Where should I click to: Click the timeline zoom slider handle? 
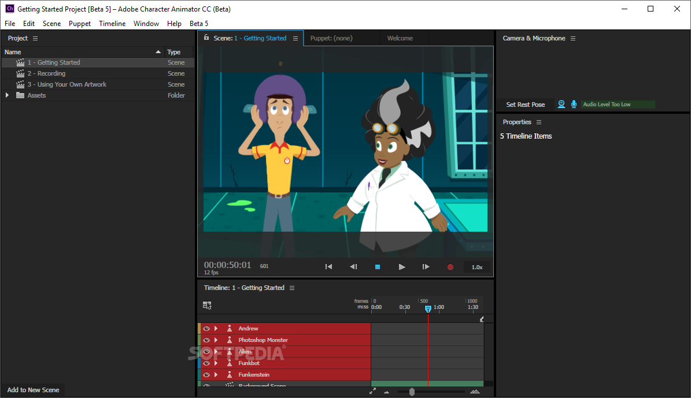[x=412, y=392]
